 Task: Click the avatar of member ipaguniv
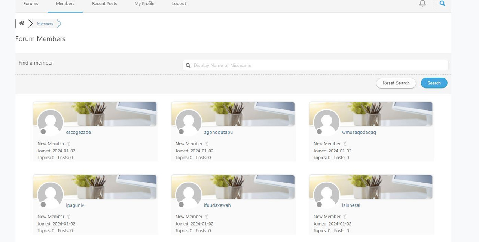(x=51, y=195)
